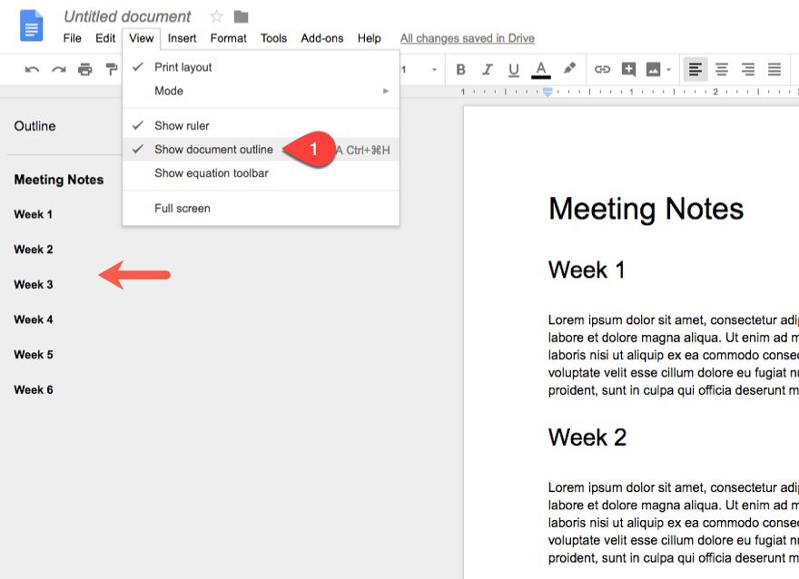The image size is (799, 579).
Task: Select Full screen in the menu
Action: click(x=183, y=208)
